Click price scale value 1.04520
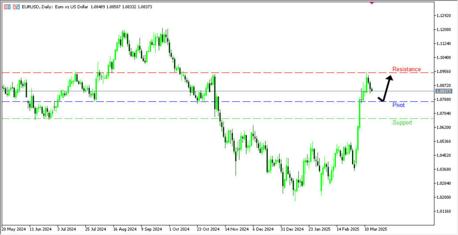 (x=443, y=155)
